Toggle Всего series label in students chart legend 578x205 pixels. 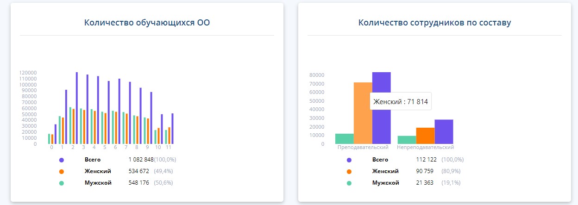point(92,160)
